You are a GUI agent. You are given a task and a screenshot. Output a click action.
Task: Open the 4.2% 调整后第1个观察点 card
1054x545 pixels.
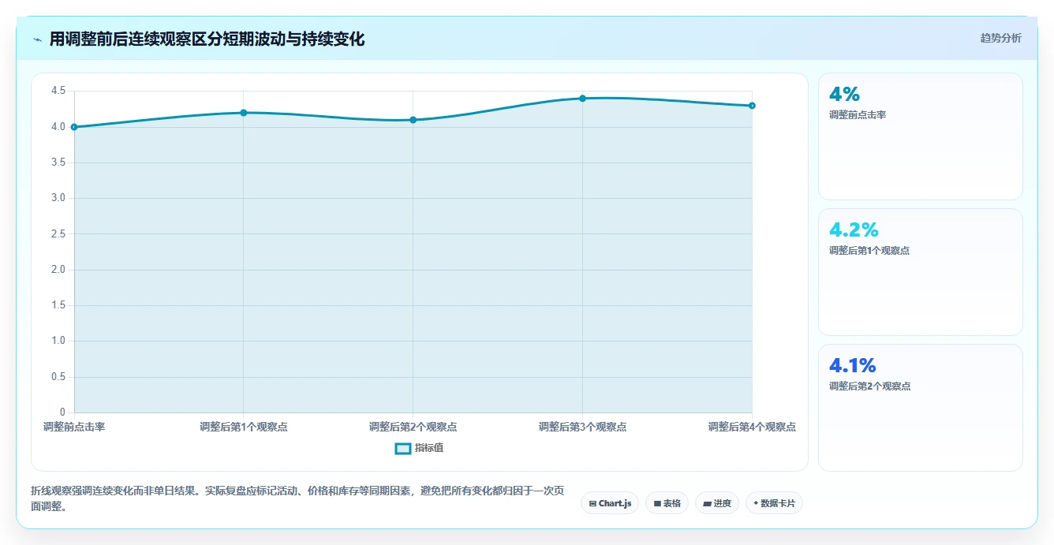coord(921,272)
